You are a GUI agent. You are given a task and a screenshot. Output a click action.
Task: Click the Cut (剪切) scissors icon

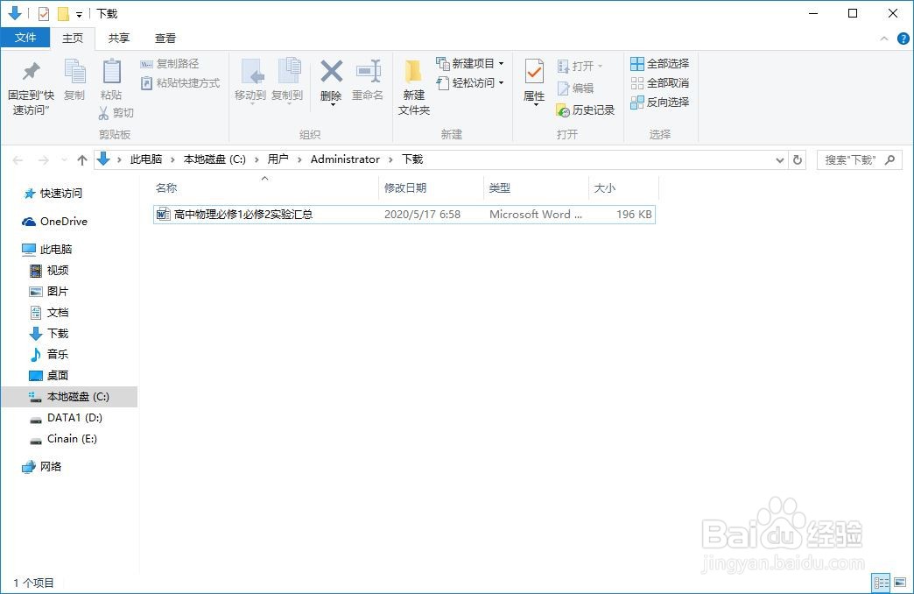click(x=104, y=113)
